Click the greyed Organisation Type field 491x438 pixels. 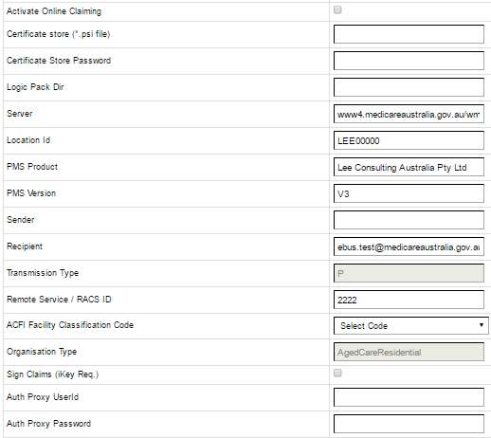(x=409, y=352)
